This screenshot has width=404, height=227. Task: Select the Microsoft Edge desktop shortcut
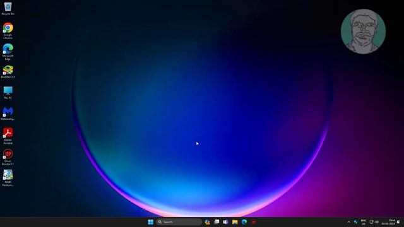8,52
